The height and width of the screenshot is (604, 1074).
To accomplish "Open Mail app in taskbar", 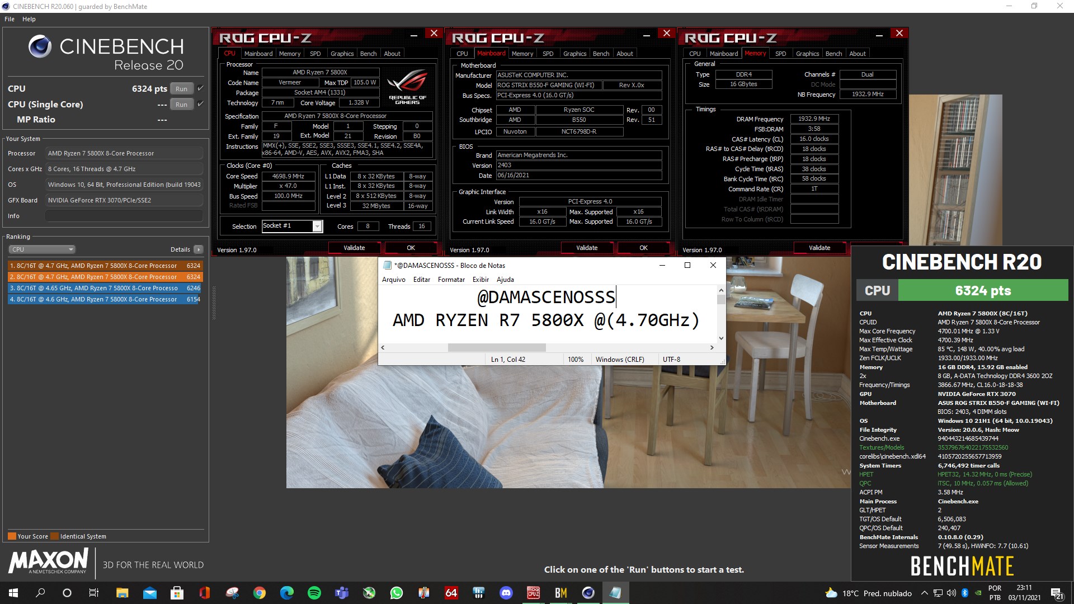I will tap(149, 593).
